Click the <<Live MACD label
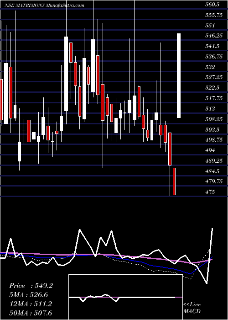This screenshot has height=320, width=228. [x=192, y=308]
